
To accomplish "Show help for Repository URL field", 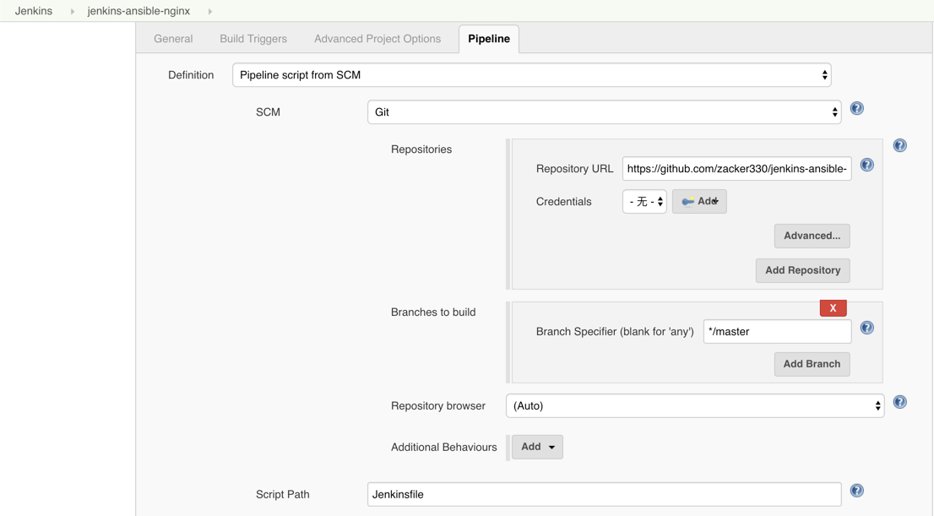I will point(866,166).
